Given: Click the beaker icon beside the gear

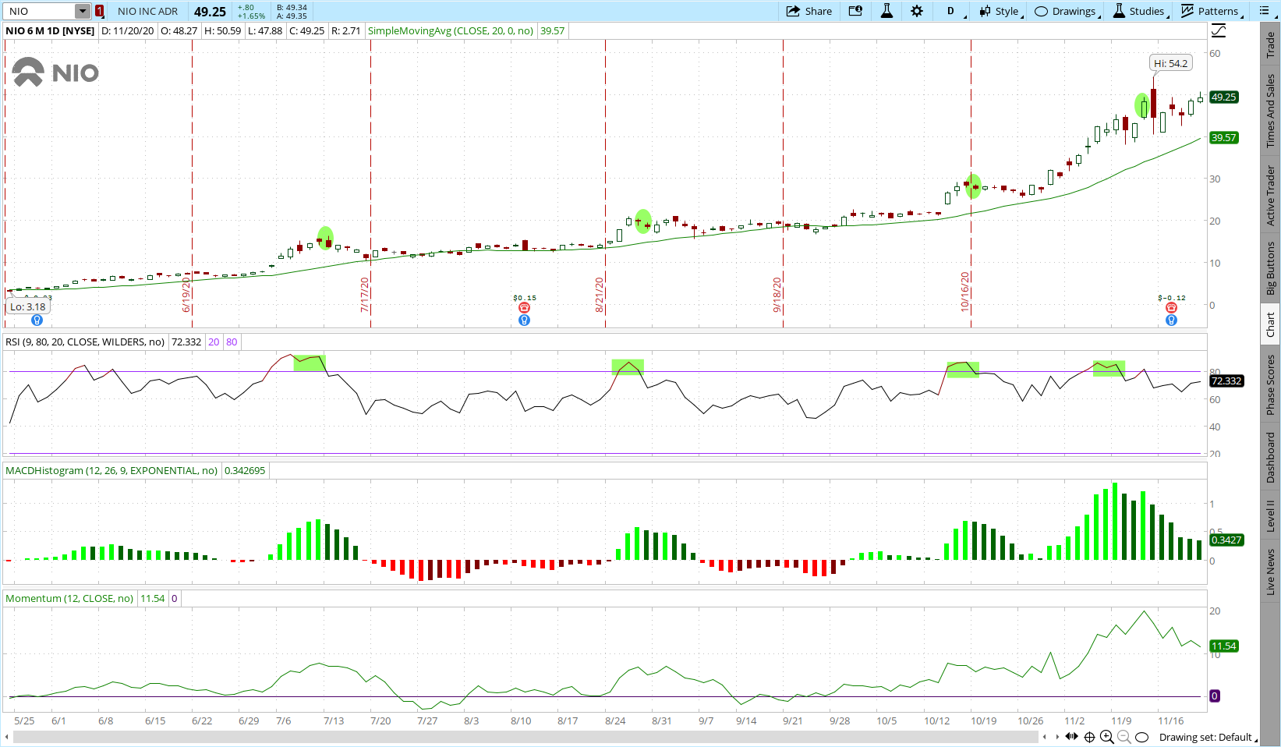Looking at the screenshot, I should (x=886, y=11).
